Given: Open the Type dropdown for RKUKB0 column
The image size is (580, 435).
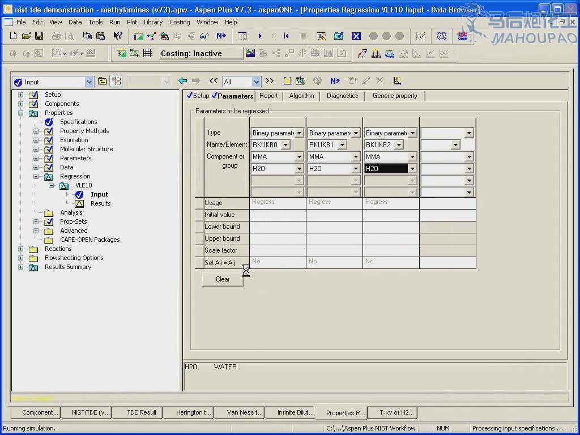Looking at the screenshot, I should [300, 133].
